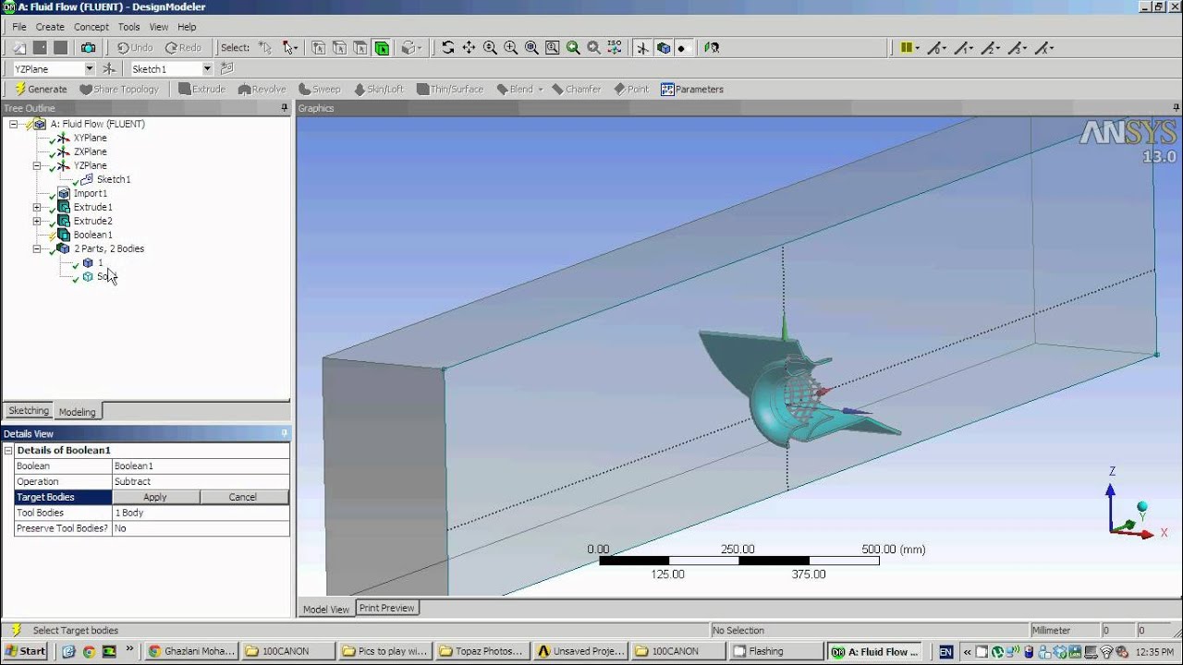Open Topaz Photos taskbar window
The height and width of the screenshot is (665, 1183).
pyautogui.click(x=482, y=651)
